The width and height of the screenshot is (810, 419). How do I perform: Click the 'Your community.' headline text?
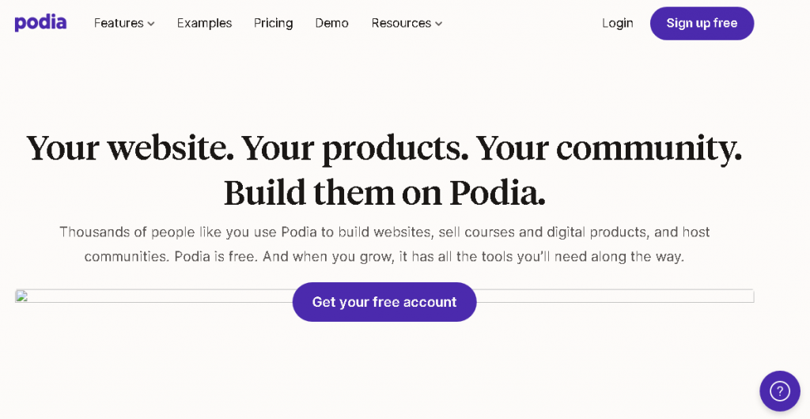[608, 149]
